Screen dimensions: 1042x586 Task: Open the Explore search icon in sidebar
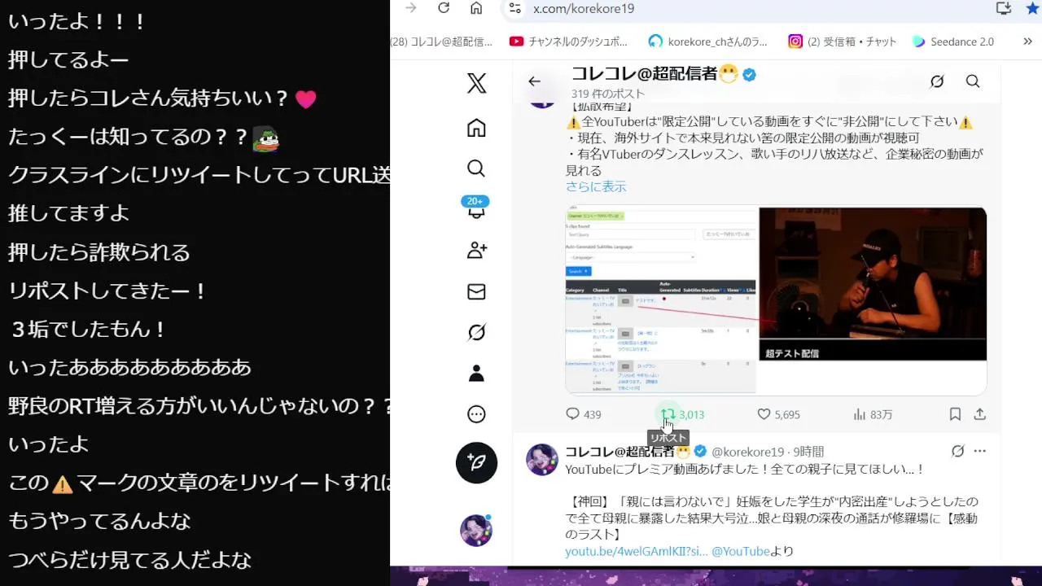[x=476, y=168]
